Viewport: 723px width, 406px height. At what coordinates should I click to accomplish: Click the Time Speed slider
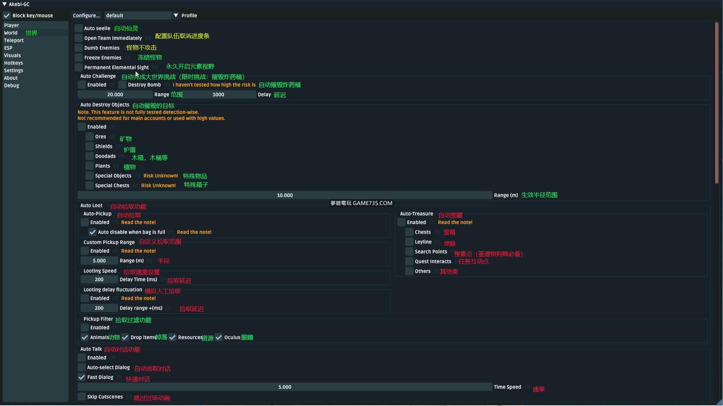tap(285, 387)
